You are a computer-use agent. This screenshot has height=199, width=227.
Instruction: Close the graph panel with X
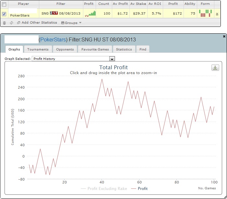(224, 36)
